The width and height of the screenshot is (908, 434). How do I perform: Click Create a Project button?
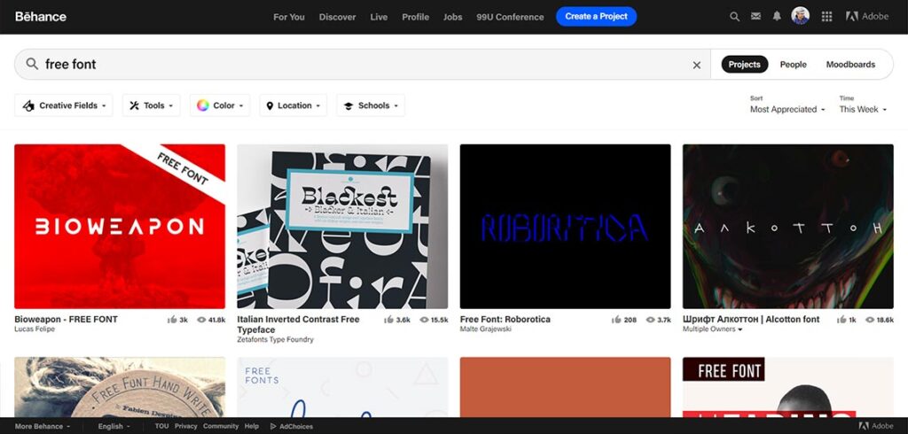point(596,17)
